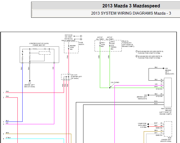Viewport: 180px width, 143px height.
Task: Select the 'HEATER FUSE 10A' label
Action: click(x=73, y=47)
